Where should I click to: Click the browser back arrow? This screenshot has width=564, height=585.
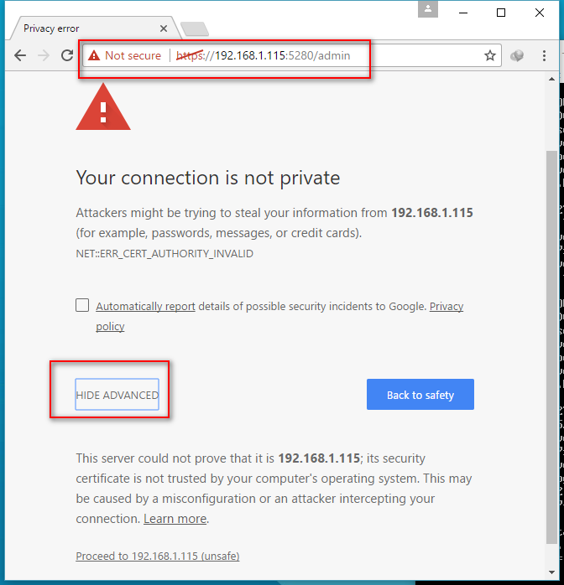pyautogui.click(x=20, y=56)
